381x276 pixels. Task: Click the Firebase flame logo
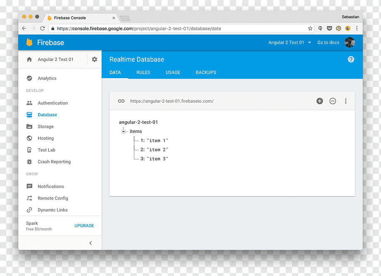coord(29,42)
